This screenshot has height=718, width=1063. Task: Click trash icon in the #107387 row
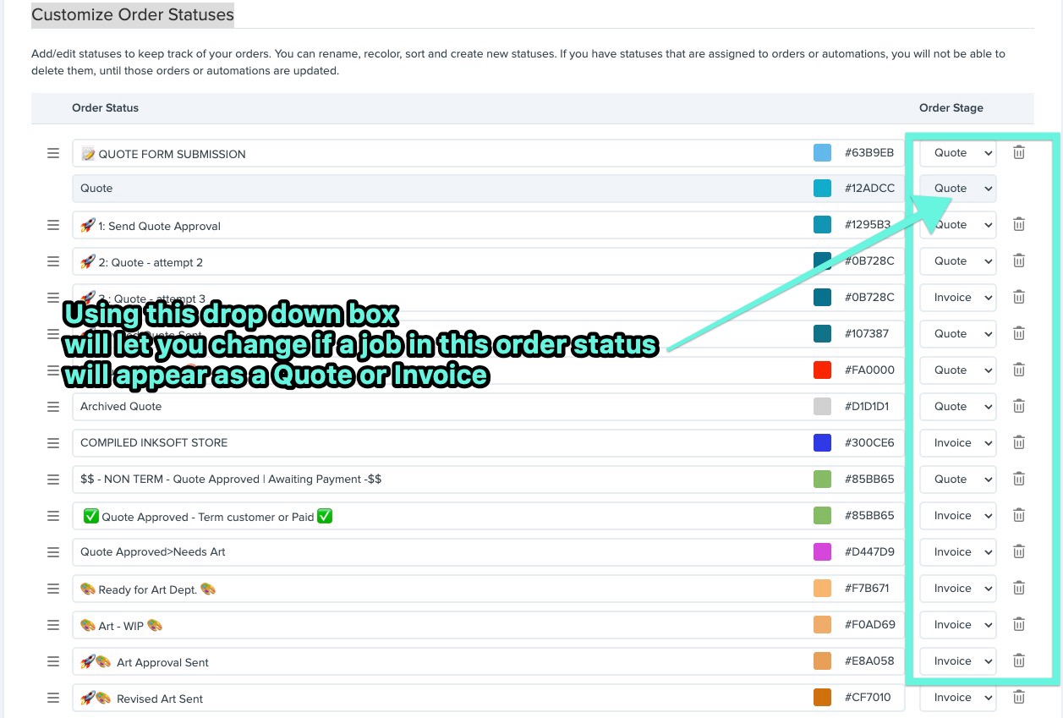point(1019,333)
